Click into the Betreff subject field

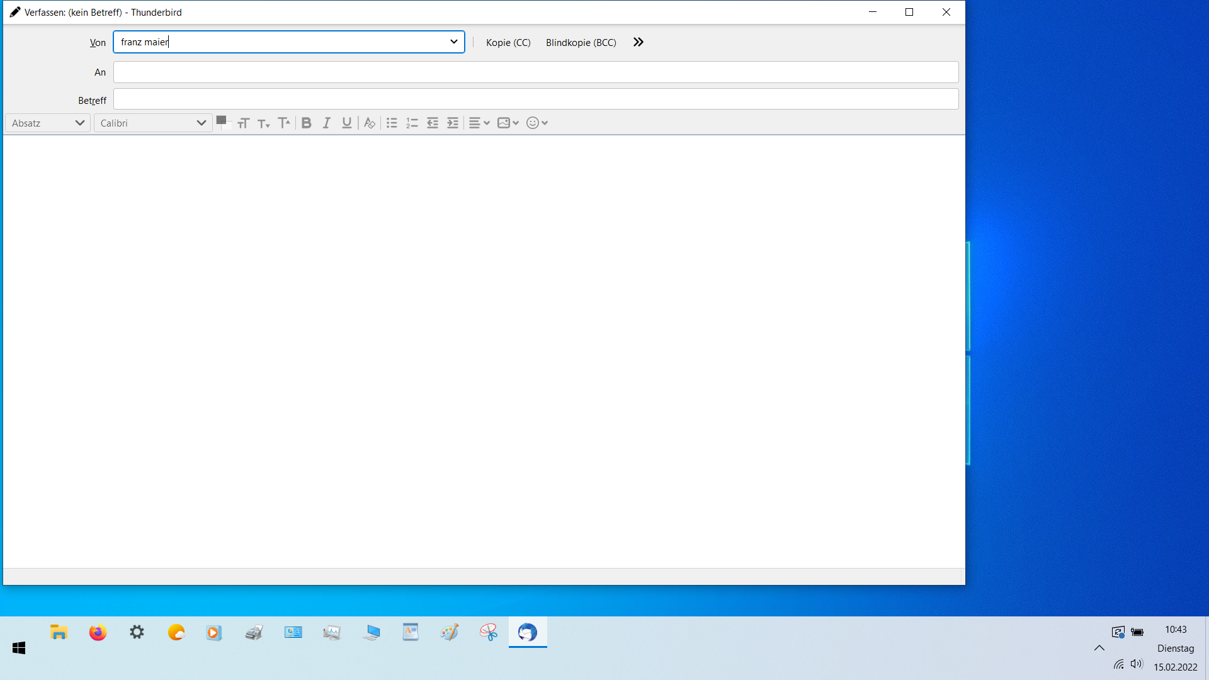coord(535,99)
